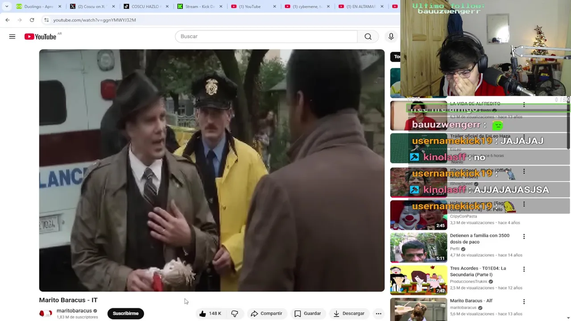This screenshot has height=321, width=571.
Task: Close the cybernene tab
Action: pos(328,7)
